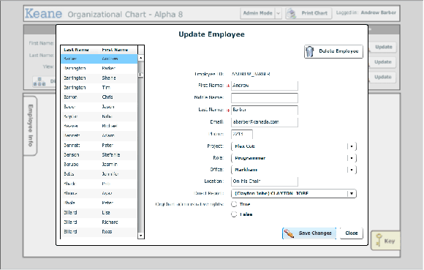This screenshot has height=270, width=424.
Task: Select the Berube Jasmin row
Action: click(99, 165)
